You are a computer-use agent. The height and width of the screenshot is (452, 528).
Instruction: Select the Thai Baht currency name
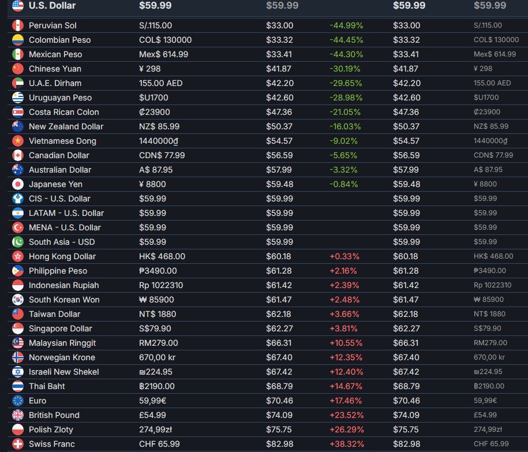pos(47,386)
